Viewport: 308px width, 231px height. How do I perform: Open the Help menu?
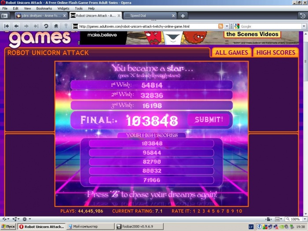point(91,8)
